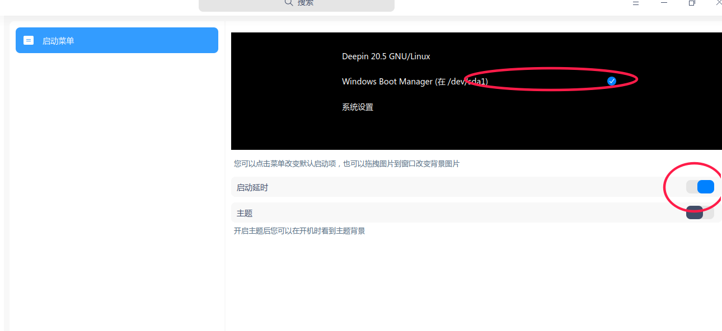Toggle the 主题 switch
Screen dimensions: 722x331
click(700, 212)
